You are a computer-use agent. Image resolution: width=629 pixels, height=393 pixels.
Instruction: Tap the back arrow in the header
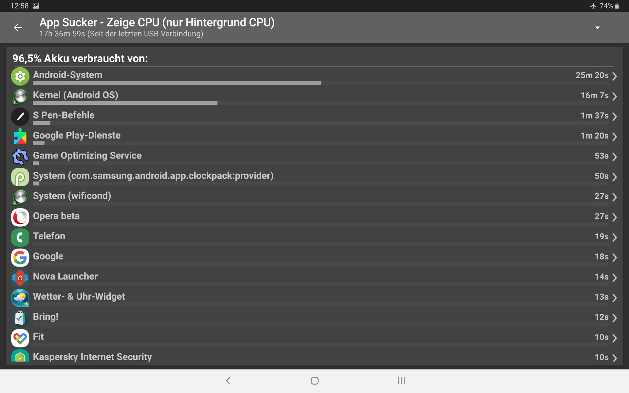[18, 28]
